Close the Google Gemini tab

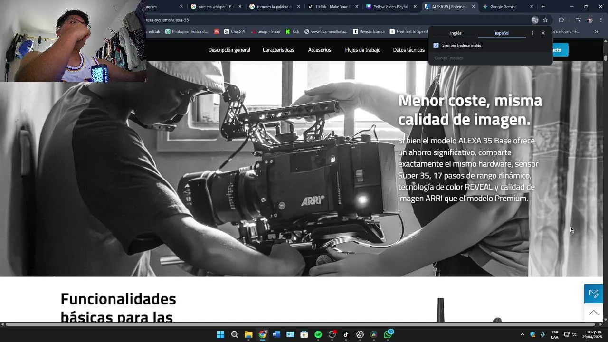point(532,7)
